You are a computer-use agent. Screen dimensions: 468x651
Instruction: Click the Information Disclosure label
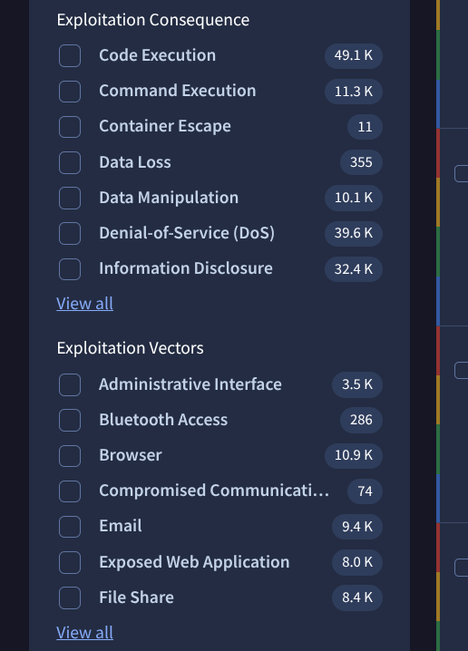coord(186,268)
